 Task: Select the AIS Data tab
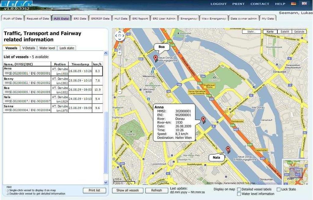(x=61, y=18)
